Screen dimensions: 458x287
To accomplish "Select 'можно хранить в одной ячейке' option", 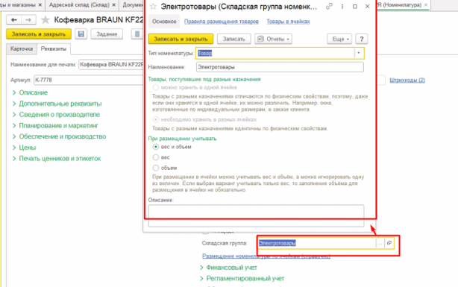I will click(x=156, y=87).
